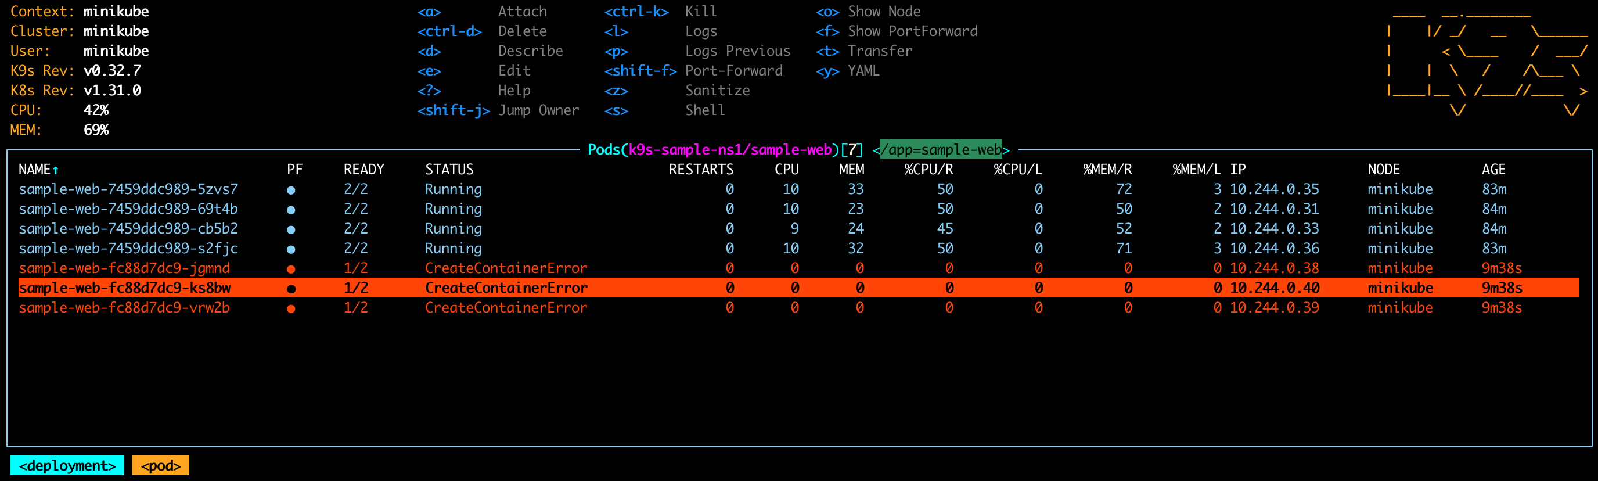Image resolution: width=1598 pixels, height=481 pixels.
Task: Sort by the AGE column header
Action: [x=1494, y=170]
